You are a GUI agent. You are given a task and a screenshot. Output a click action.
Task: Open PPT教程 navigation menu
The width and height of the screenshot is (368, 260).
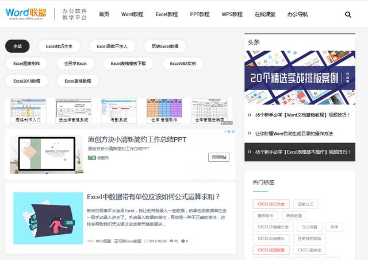200,14
